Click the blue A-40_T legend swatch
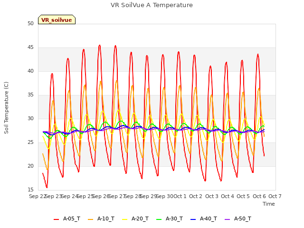This screenshot has width=304, height=228. click(193, 219)
